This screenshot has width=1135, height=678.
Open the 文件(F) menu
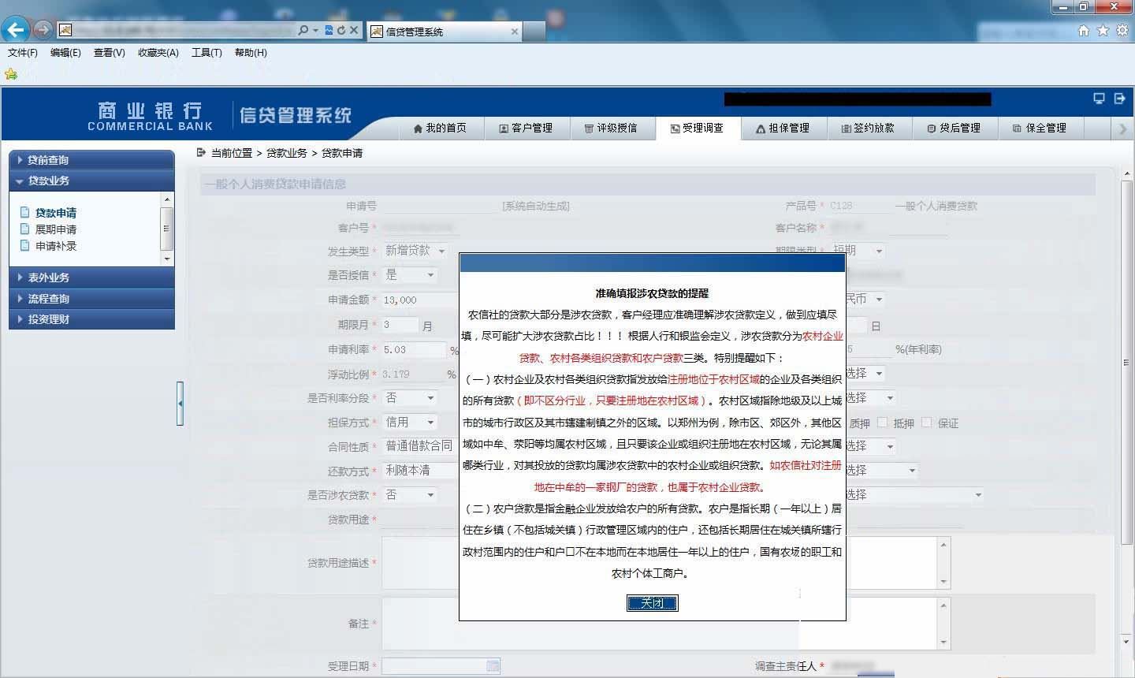[23, 53]
